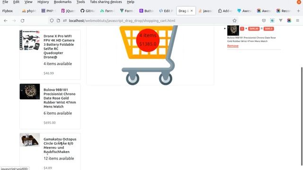Bookmark this page with the star
This screenshot has height=170, width=303.
pyautogui.click(x=234, y=21)
